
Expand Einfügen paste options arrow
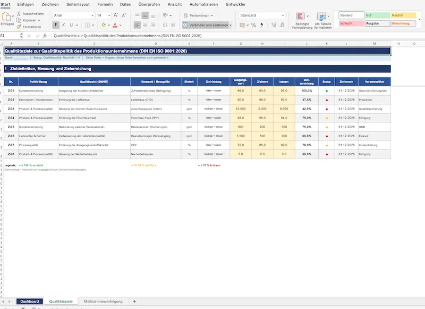click(13, 16)
